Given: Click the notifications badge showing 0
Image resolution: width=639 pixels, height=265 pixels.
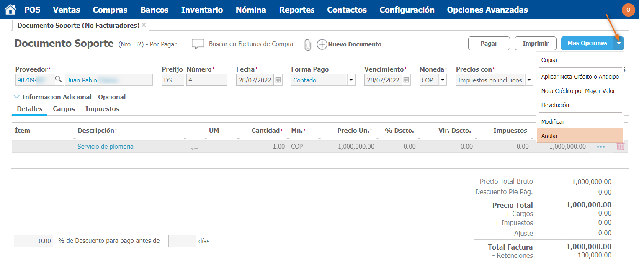Looking at the screenshot, I should tap(628, 10).
